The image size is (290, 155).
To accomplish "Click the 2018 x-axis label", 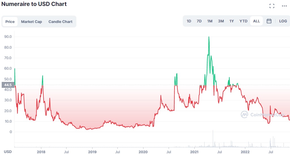I will (x=41, y=152).
